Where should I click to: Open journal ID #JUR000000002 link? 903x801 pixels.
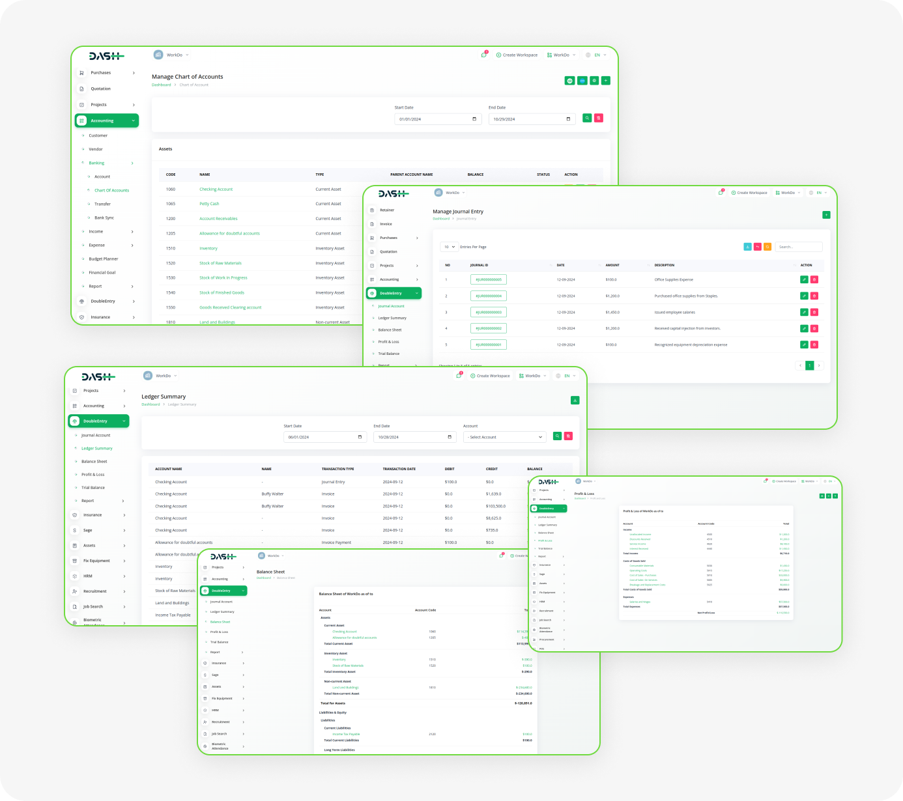[489, 328]
